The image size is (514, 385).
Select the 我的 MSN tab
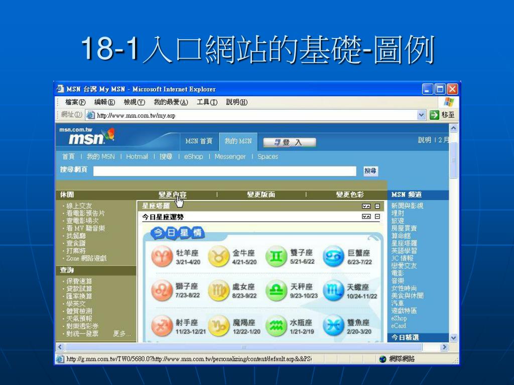[238, 141]
